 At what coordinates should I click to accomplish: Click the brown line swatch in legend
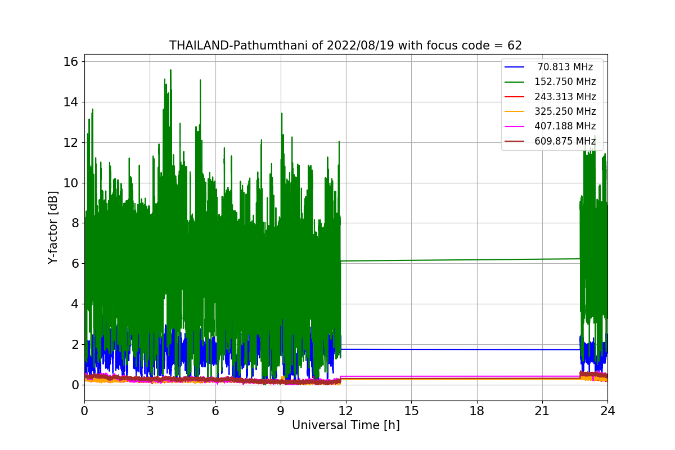(515, 141)
